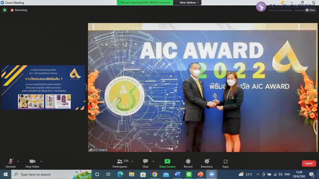The image size is (319, 179).
Task: Open the Zoom Apps panel
Action: (225, 163)
